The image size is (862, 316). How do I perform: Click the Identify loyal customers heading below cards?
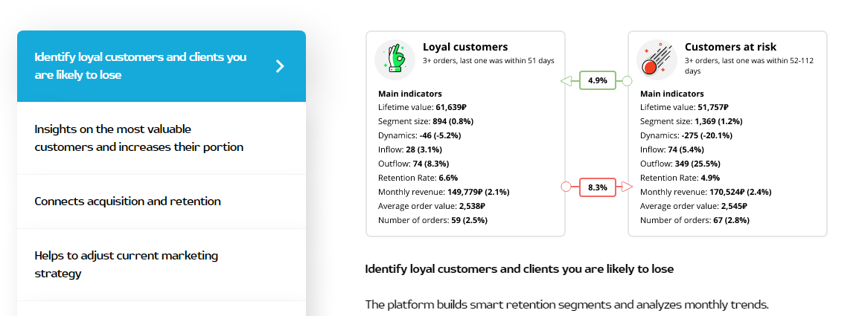519,269
